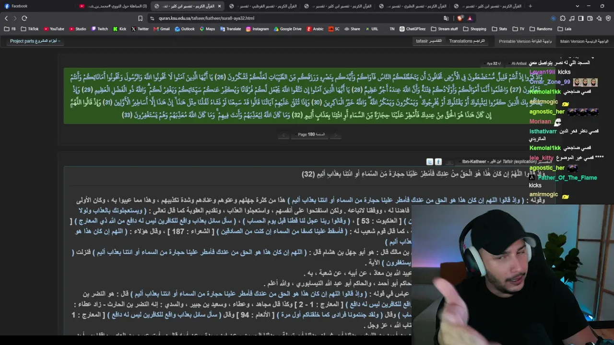This screenshot has height=345, width=614.
Task: Reload the current page
Action: (x=24, y=18)
